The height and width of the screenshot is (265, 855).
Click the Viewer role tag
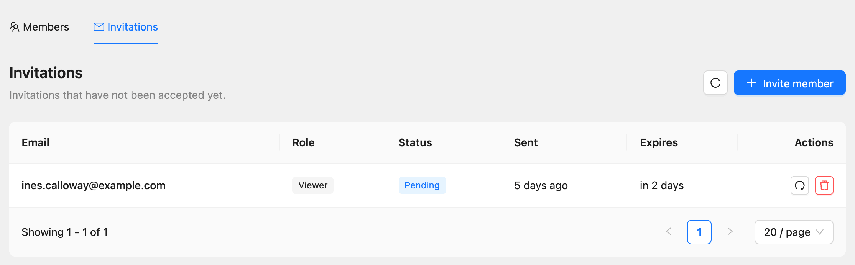click(313, 185)
